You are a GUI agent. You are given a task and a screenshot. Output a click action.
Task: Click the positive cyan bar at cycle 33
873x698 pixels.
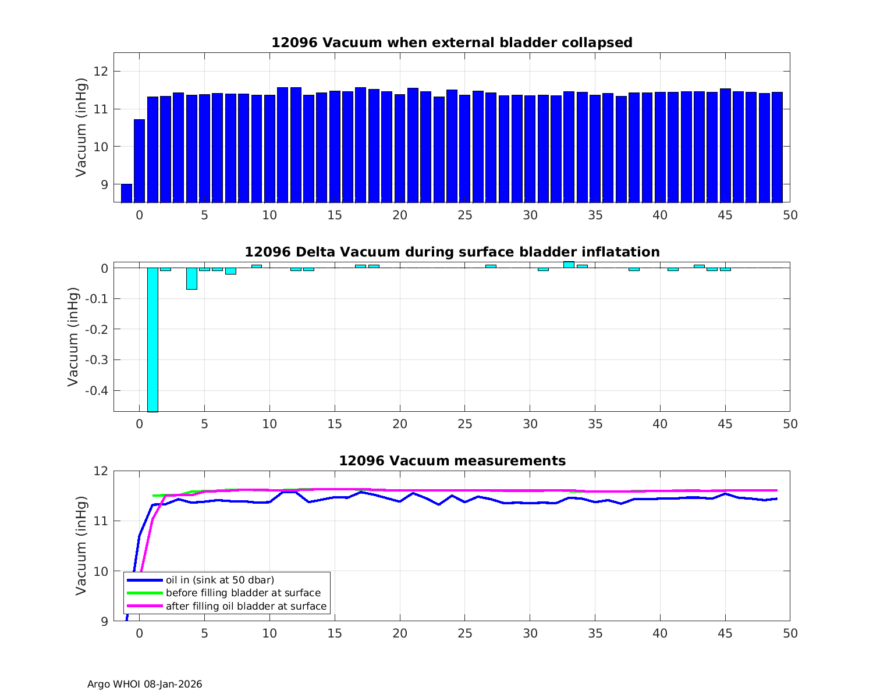click(x=569, y=265)
